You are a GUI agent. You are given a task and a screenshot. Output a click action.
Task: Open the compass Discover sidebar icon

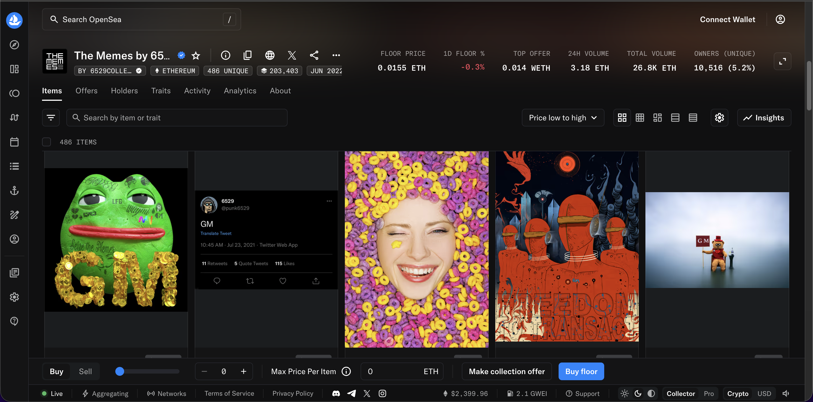pos(14,45)
